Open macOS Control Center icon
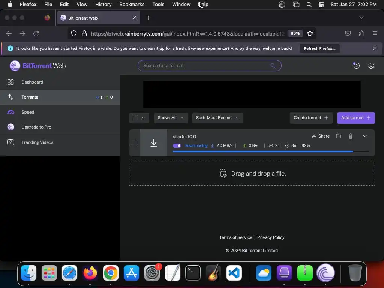 (x=321, y=4)
